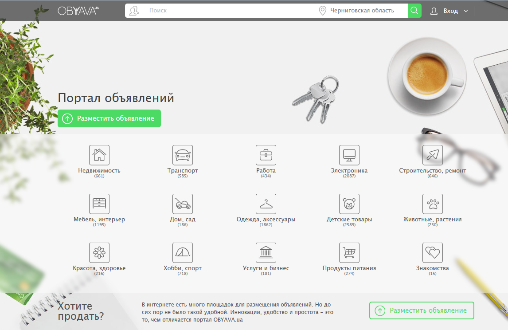This screenshot has height=330, width=508.
Task: Click the Хотите продать? heading
Action: [x=81, y=311]
